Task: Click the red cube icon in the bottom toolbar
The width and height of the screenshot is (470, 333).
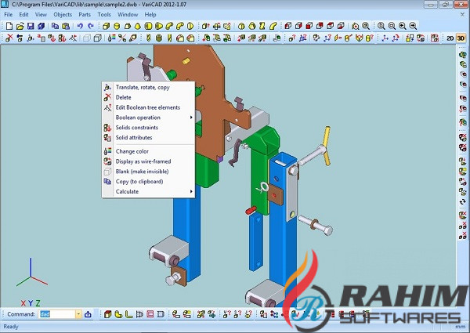Action: [107, 314]
